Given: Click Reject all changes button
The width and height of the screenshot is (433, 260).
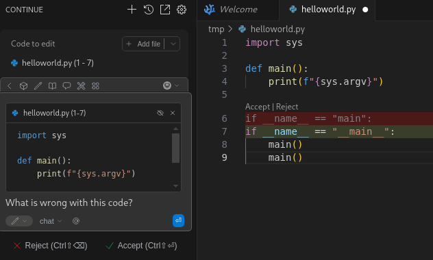Looking at the screenshot, I should coord(51,246).
